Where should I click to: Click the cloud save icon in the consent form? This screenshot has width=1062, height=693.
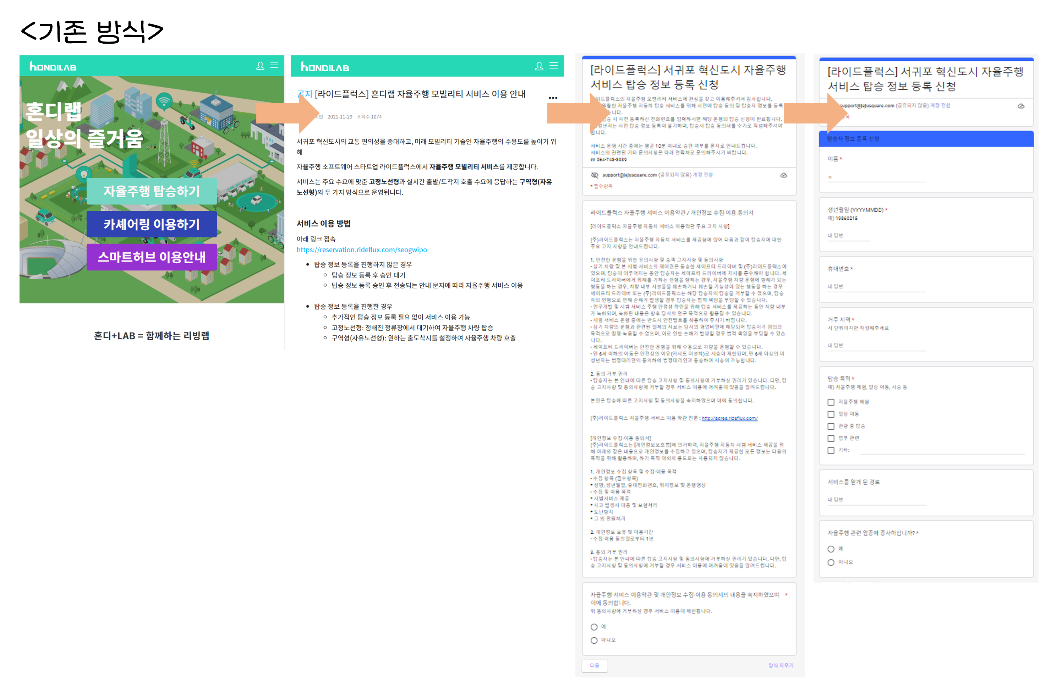[x=784, y=175]
